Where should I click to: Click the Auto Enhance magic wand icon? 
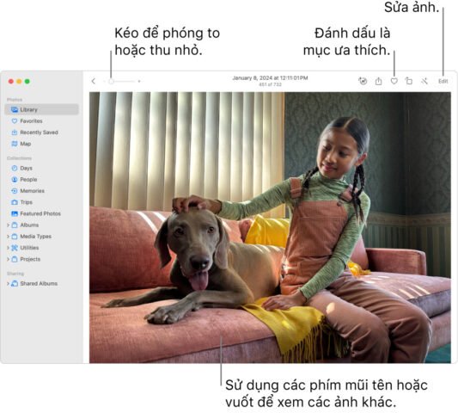pos(424,81)
